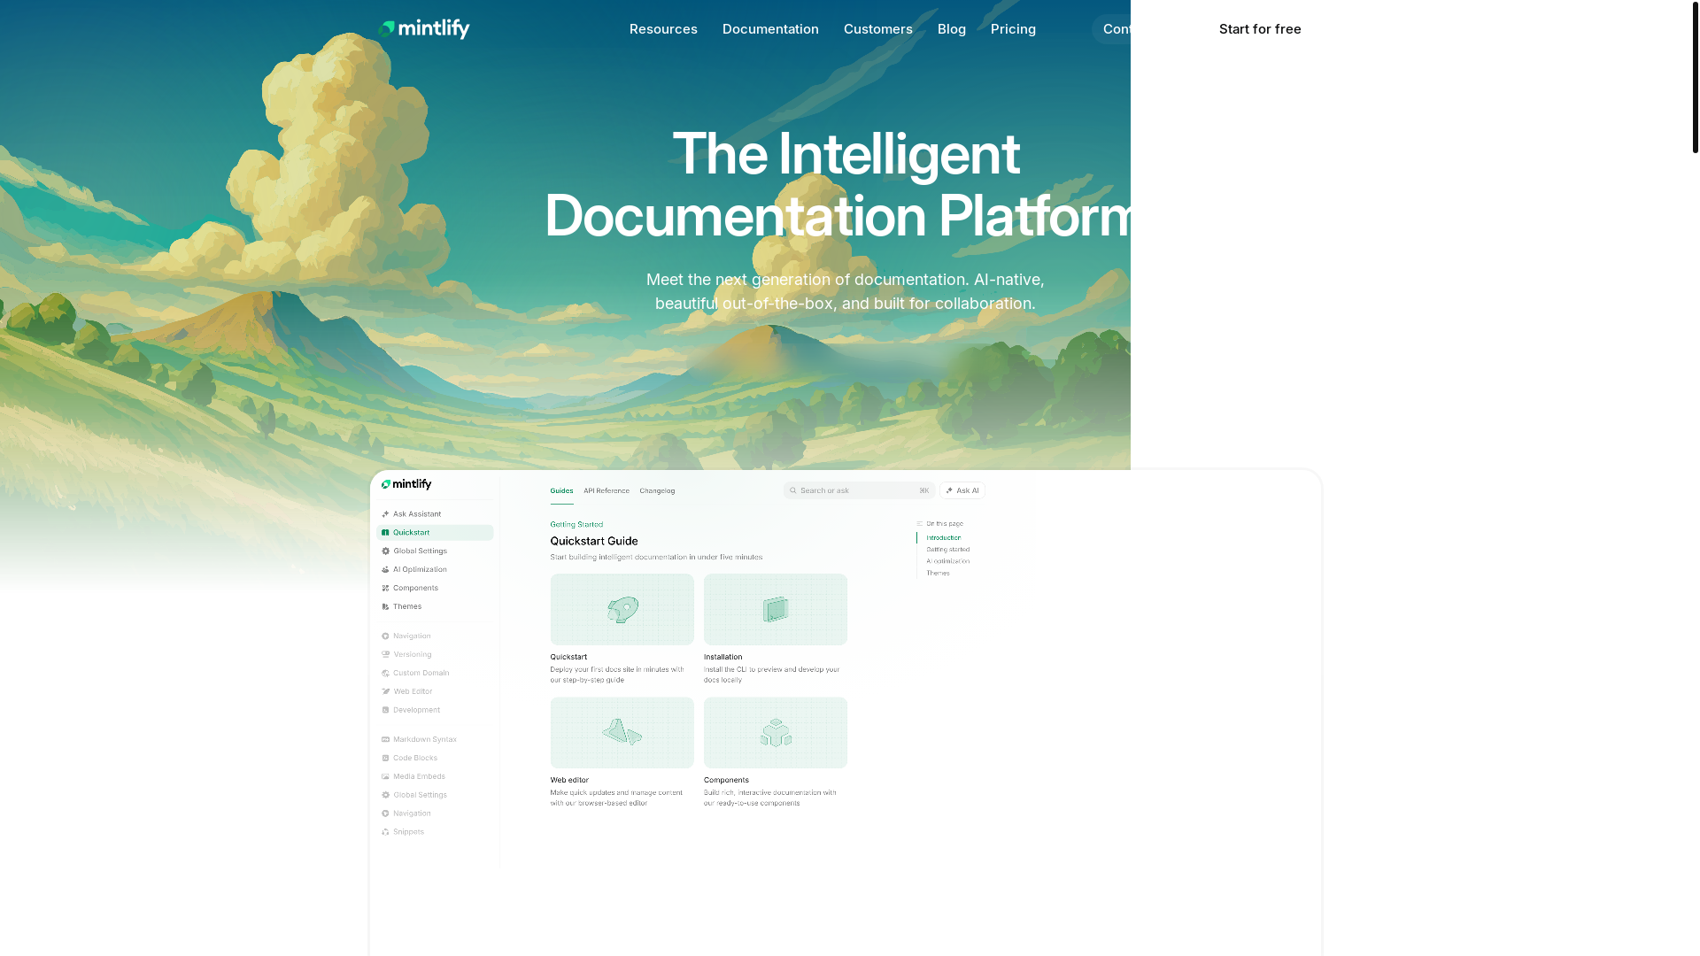The height and width of the screenshot is (956, 1700).
Task: Open the Pricing page
Action: (1013, 29)
